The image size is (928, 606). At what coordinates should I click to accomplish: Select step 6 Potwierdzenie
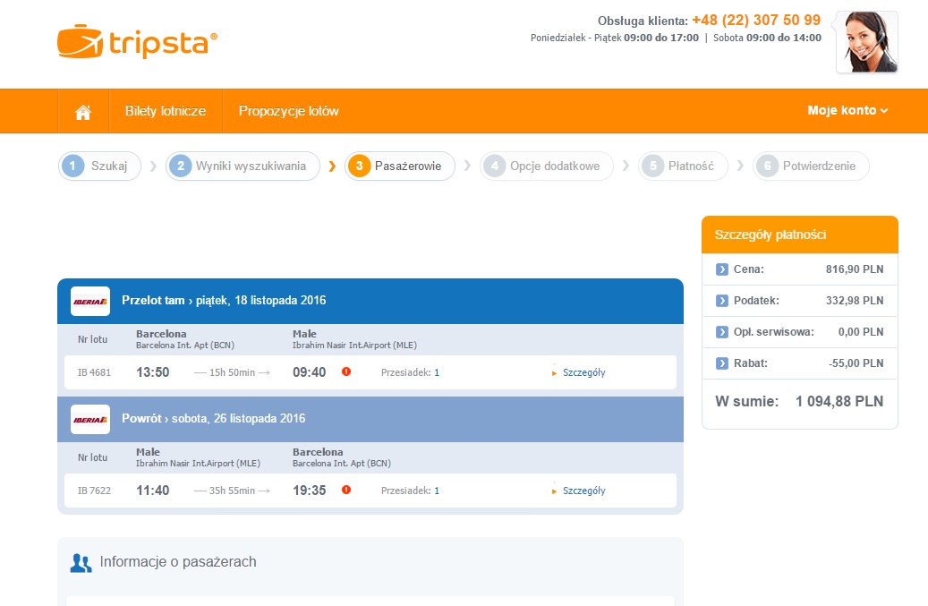click(x=811, y=166)
